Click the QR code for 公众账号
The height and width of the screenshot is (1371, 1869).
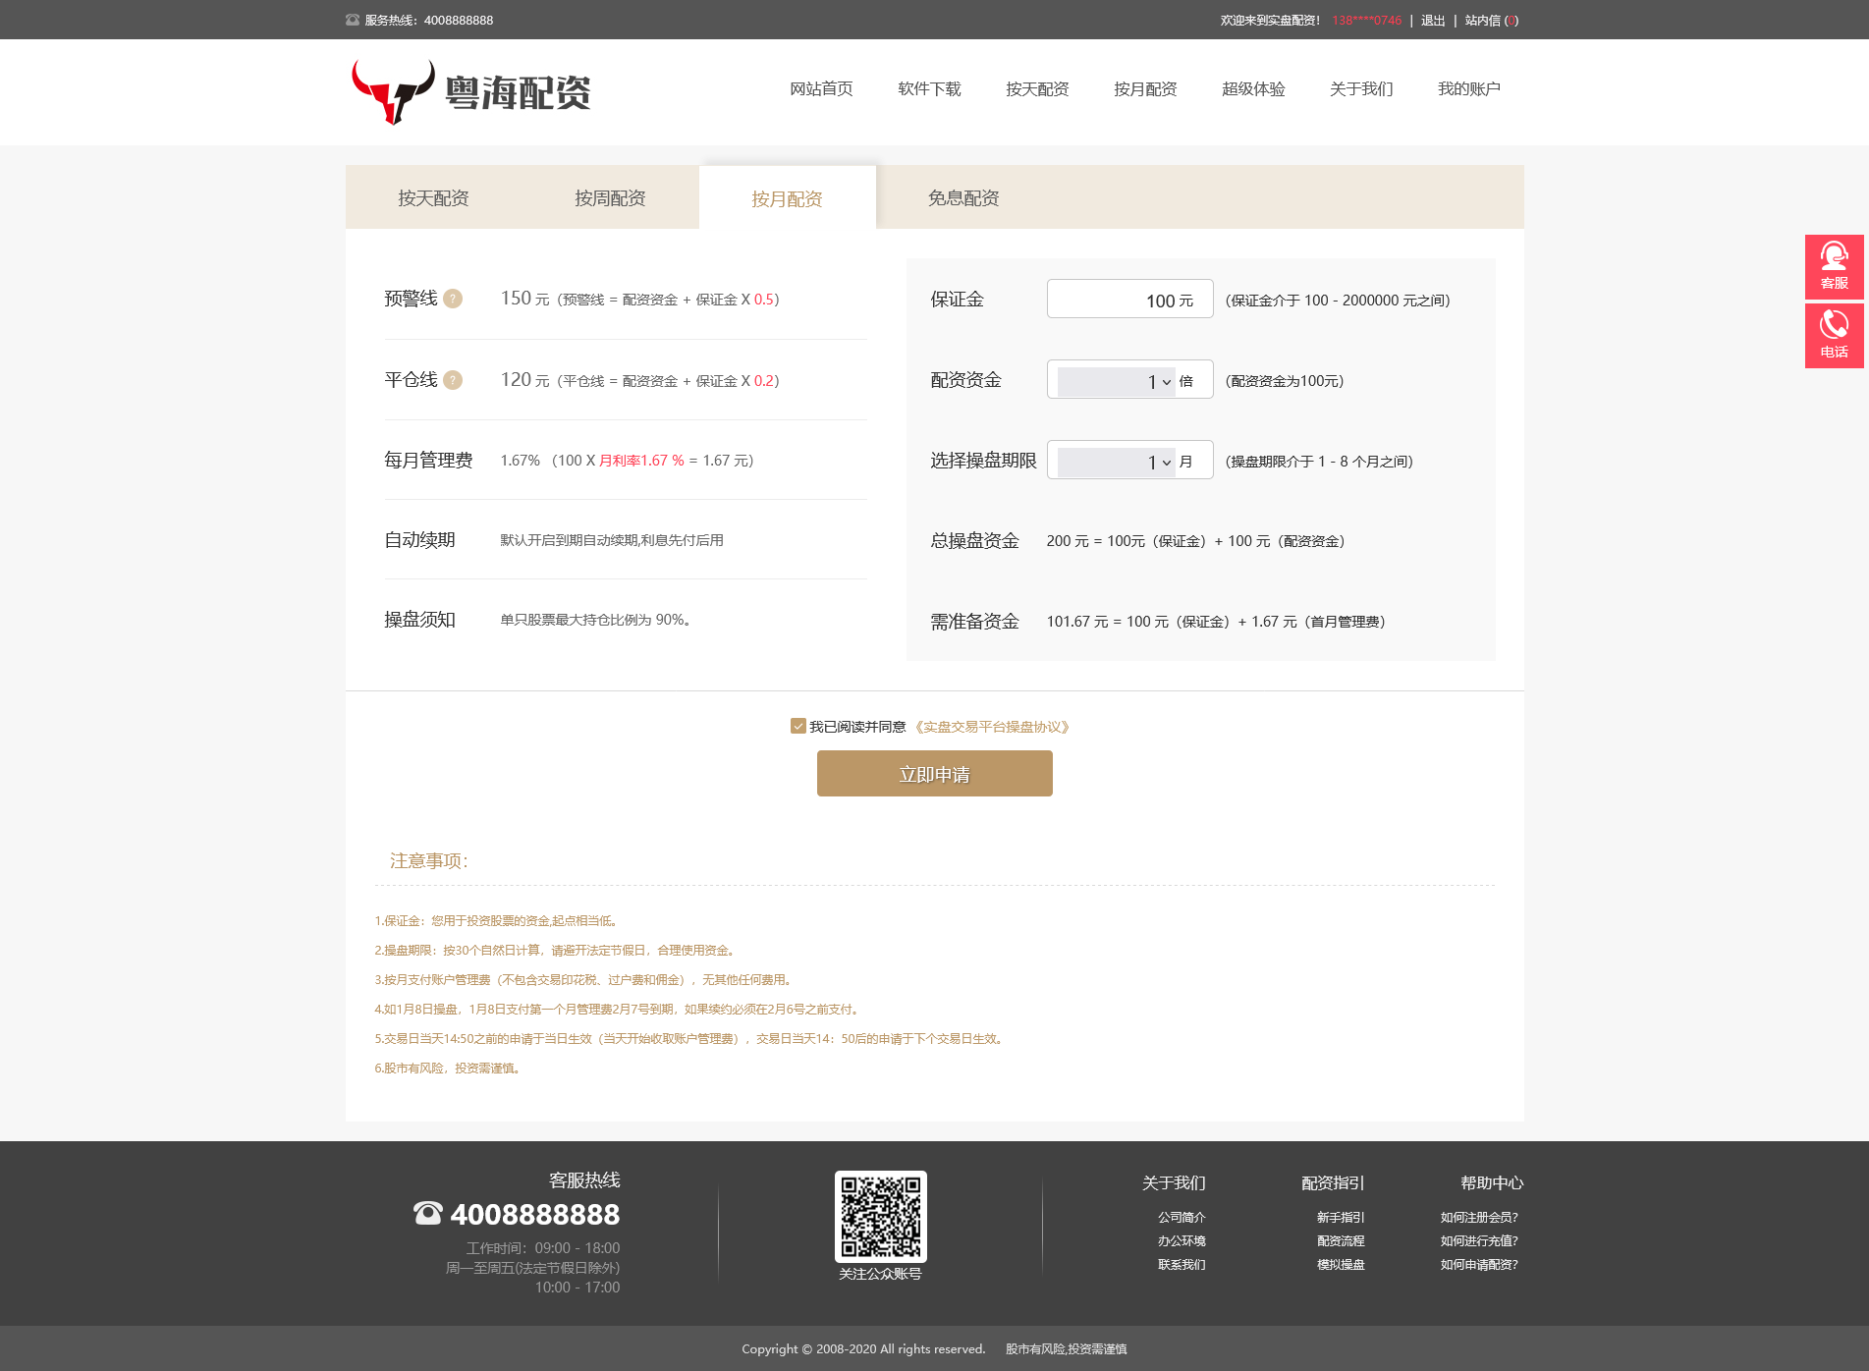[880, 1216]
